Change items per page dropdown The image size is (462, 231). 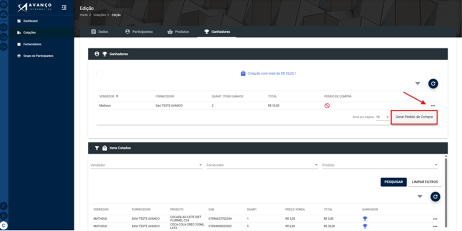point(382,117)
